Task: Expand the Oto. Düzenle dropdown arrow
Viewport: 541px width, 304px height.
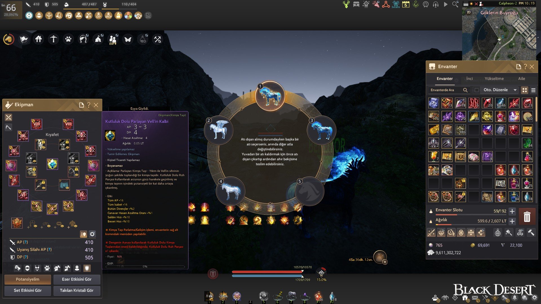Action: click(x=515, y=90)
